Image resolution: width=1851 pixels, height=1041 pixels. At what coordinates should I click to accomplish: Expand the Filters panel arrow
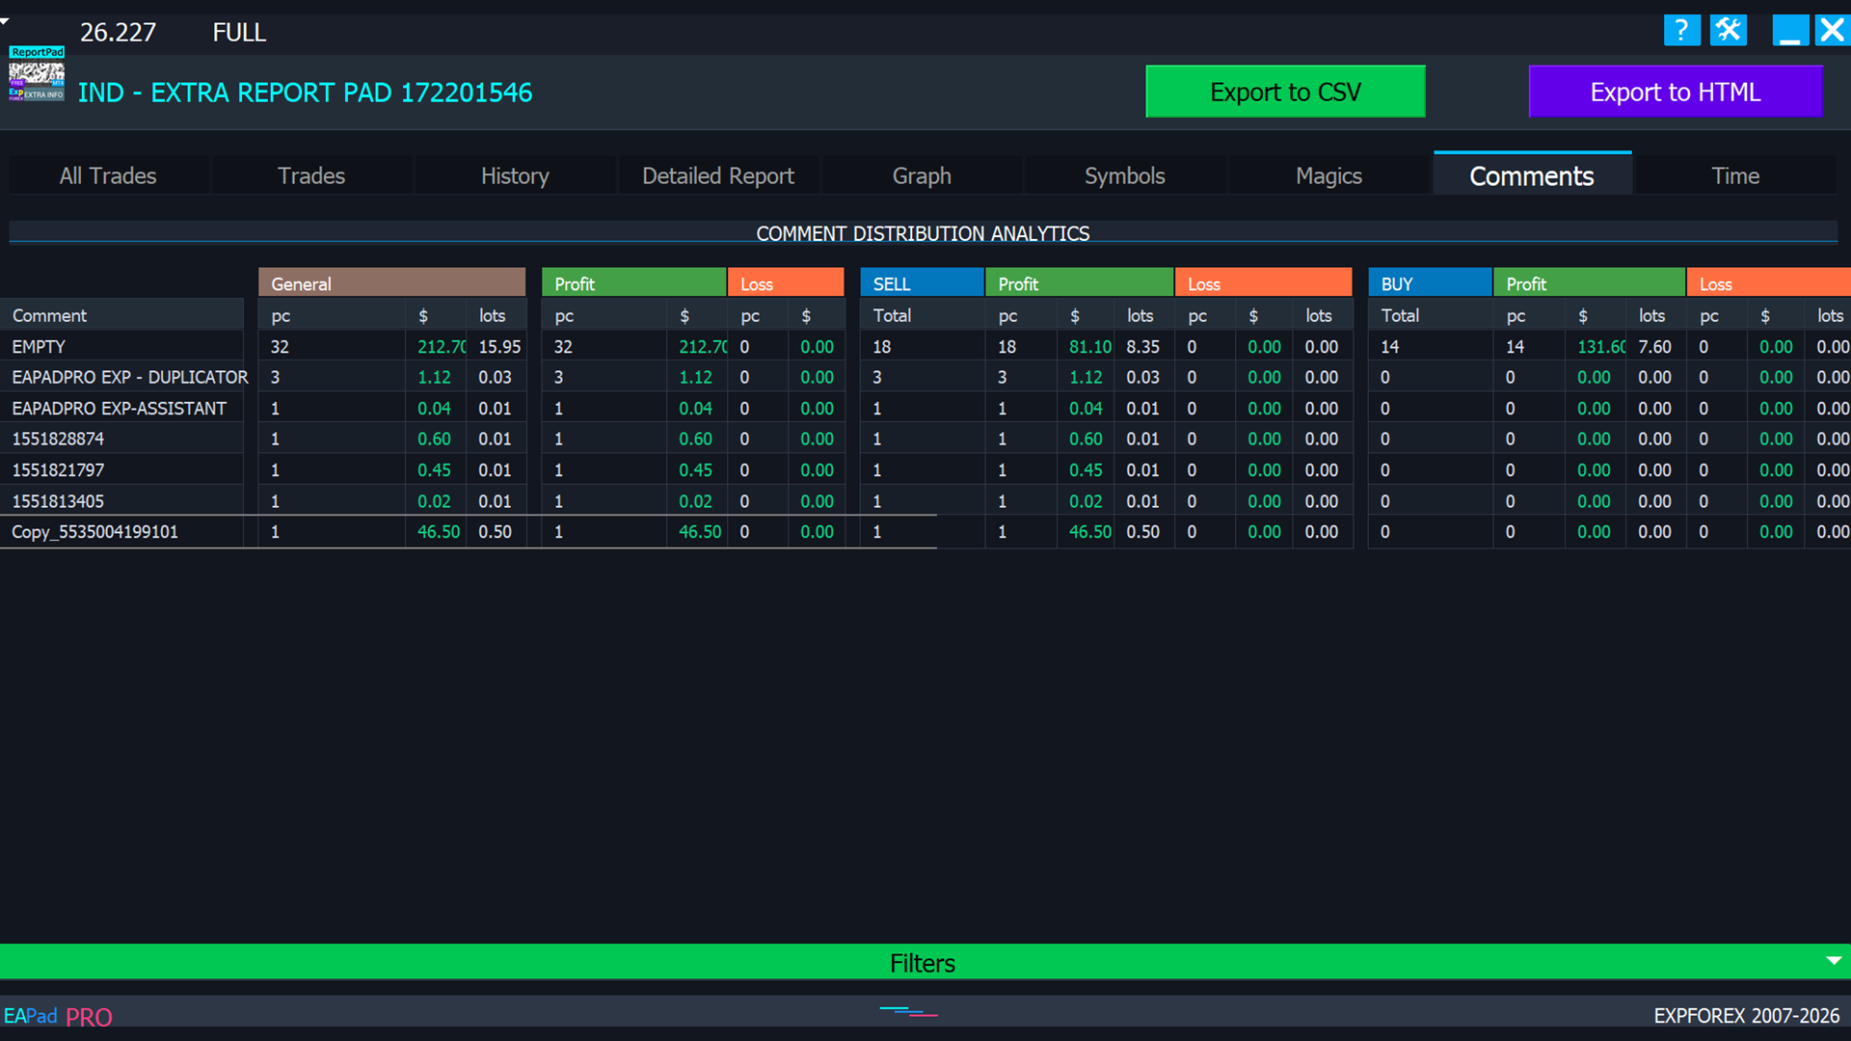point(1834,961)
